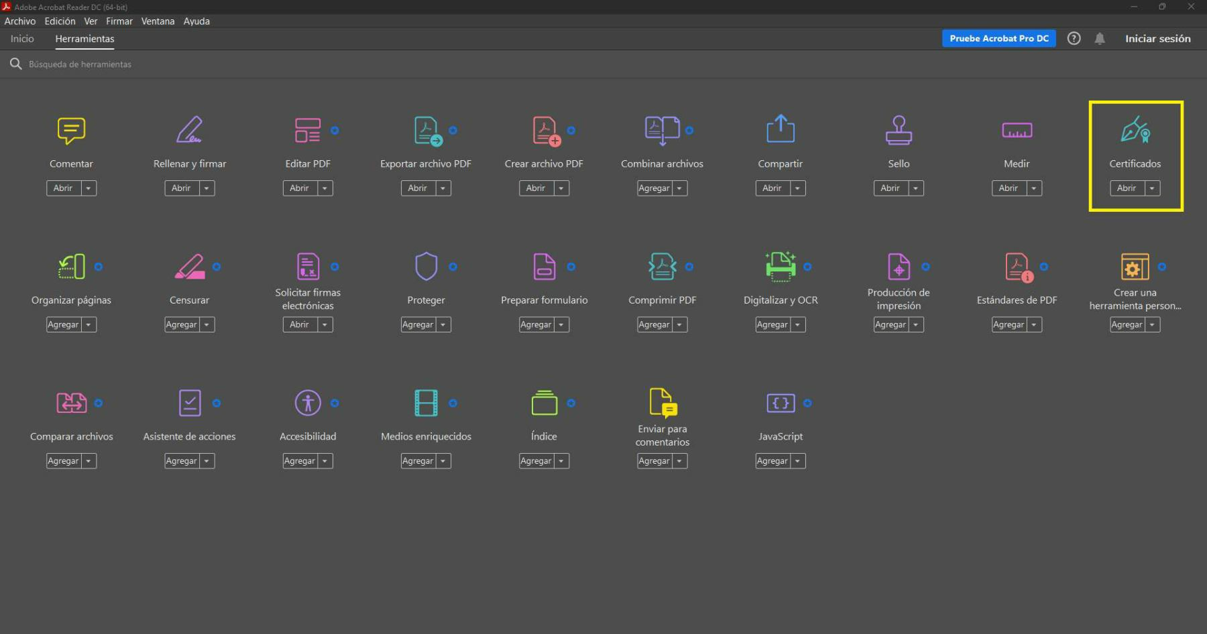The width and height of the screenshot is (1207, 634).
Task: Click Agregar under Comprimir PDF
Action: point(654,324)
